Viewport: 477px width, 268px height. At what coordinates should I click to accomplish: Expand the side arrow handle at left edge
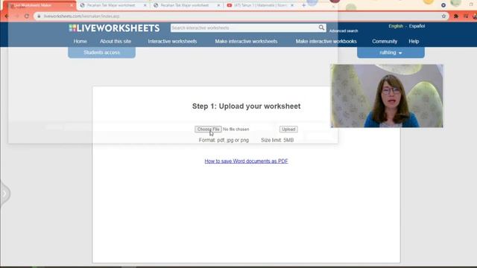[x=4, y=194]
